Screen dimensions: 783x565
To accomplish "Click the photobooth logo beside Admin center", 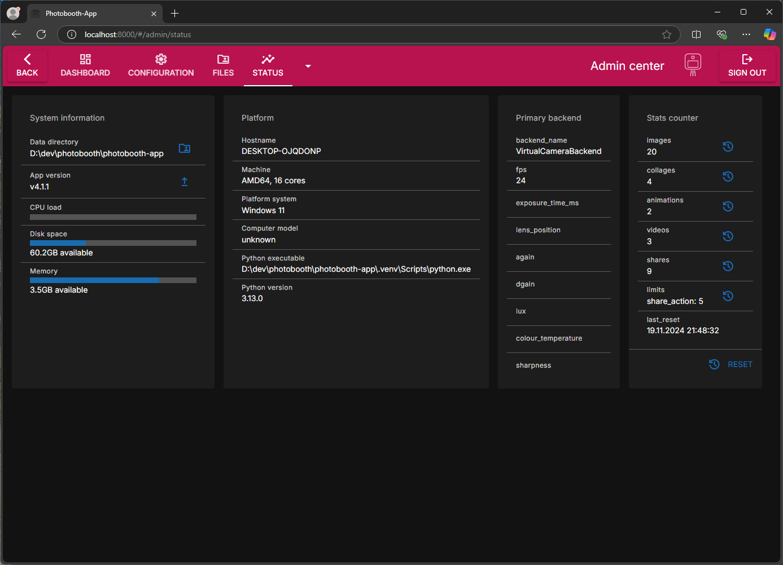I will click(693, 65).
